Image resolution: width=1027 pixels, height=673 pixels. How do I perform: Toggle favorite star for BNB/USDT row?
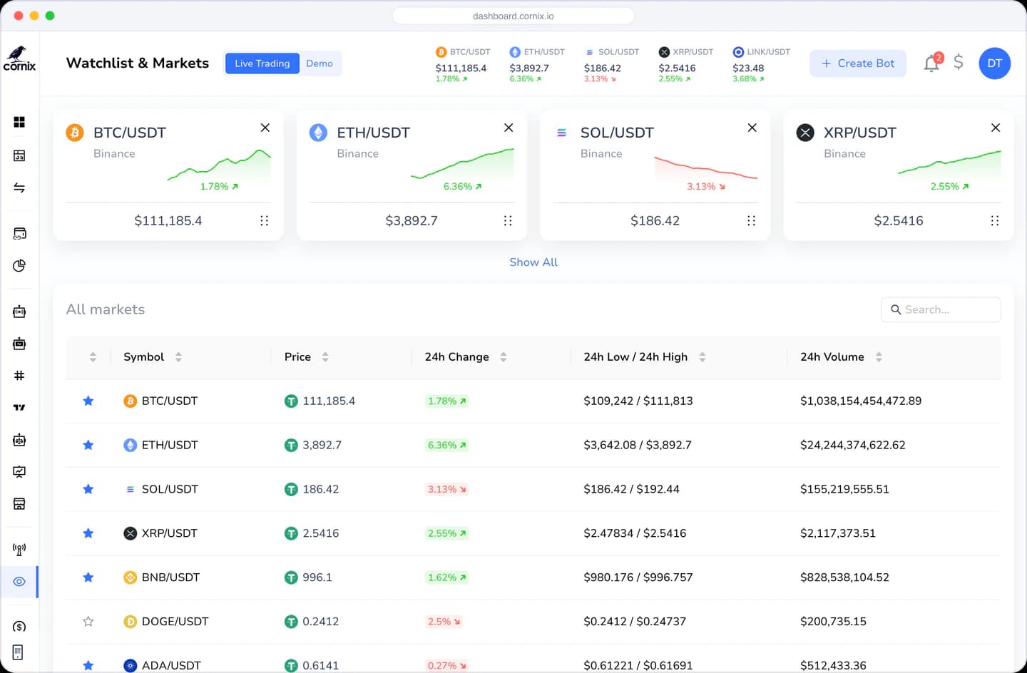point(88,577)
